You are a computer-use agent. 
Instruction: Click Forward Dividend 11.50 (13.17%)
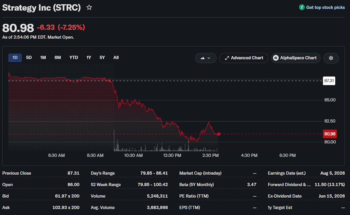pos(330,185)
